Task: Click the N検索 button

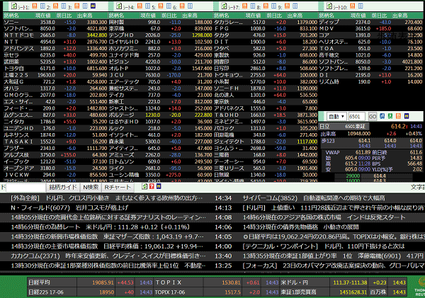Action: [x=91, y=187]
